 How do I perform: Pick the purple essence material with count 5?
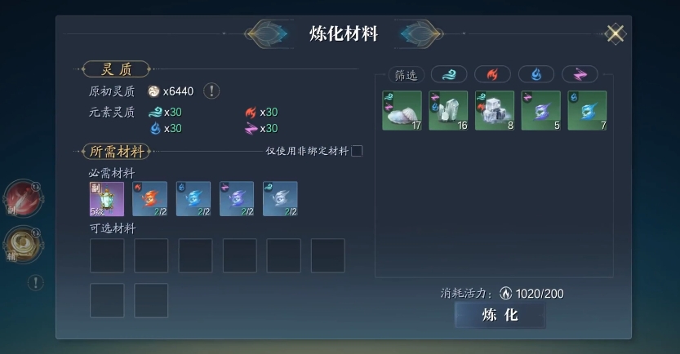tap(540, 110)
